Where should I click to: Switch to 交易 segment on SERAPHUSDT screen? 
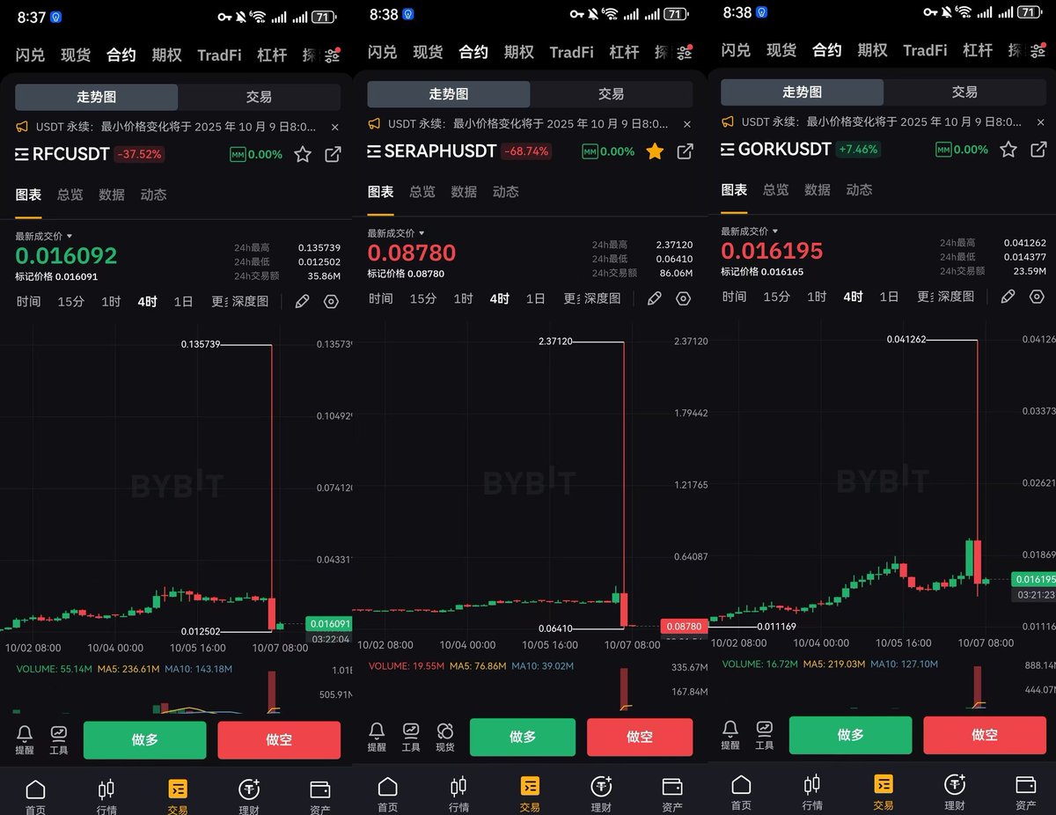tap(611, 94)
